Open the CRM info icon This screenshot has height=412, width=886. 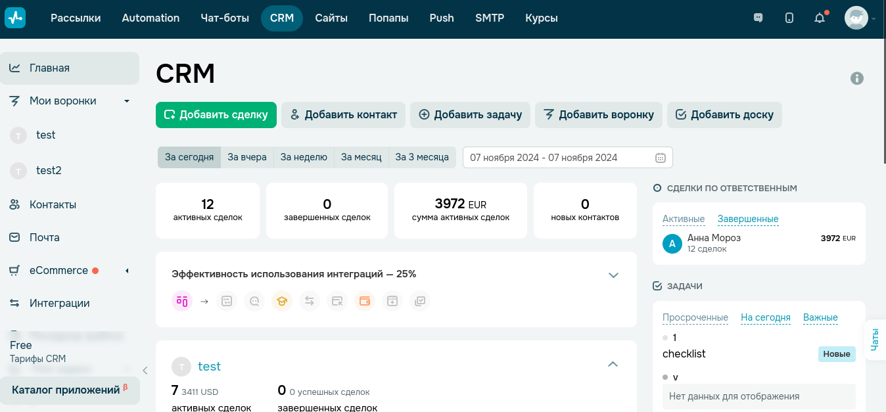pos(857,78)
